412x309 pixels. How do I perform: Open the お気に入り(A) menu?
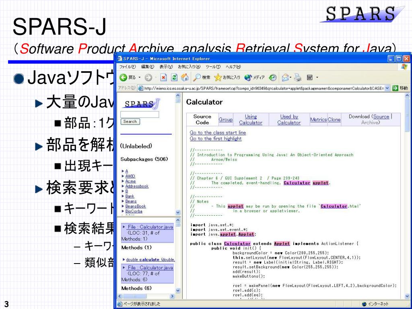(189, 67)
